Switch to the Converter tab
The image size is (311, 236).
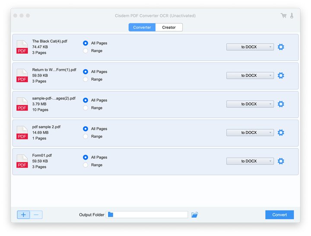(x=142, y=27)
